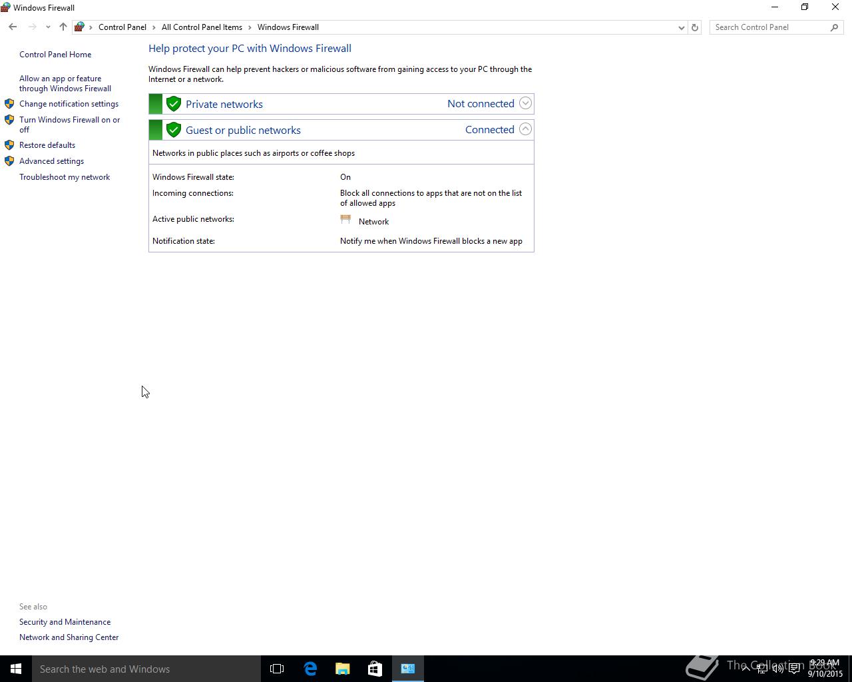The height and width of the screenshot is (682, 852).
Task: Go forward using the Forward arrow
Action: [32, 27]
